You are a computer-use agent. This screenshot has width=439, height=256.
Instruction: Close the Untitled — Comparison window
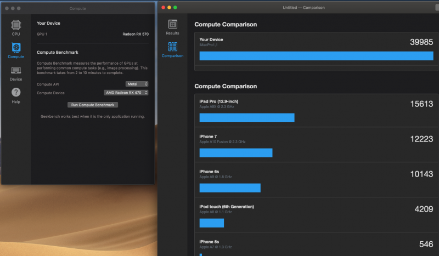click(163, 8)
